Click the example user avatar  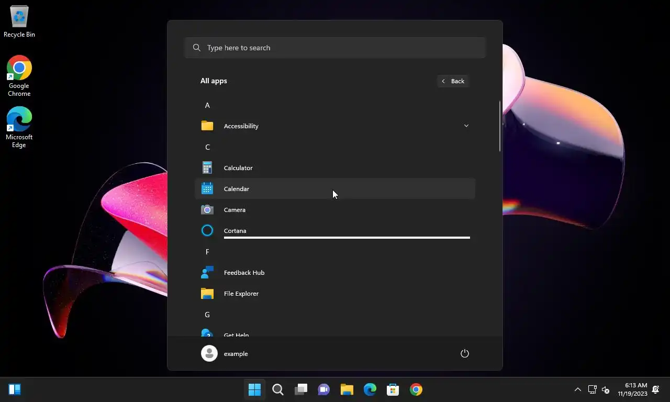tap(209, 353)
